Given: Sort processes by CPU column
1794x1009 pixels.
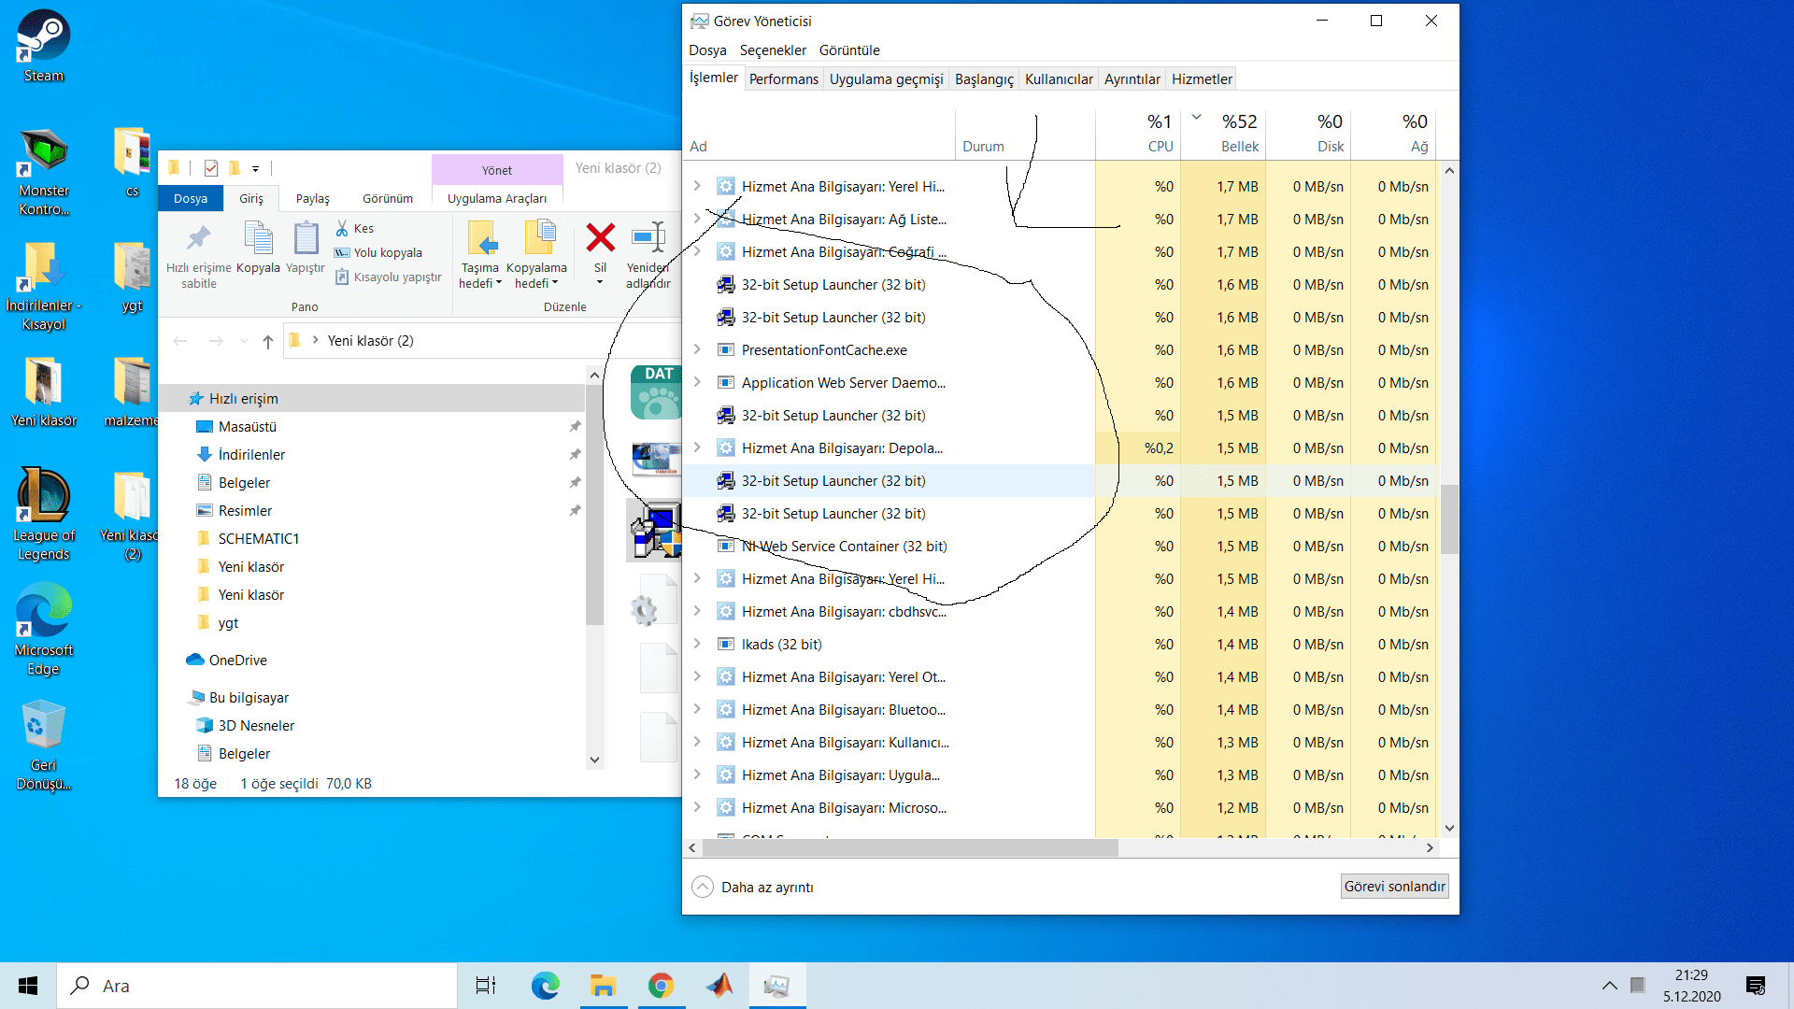Looking at the screenshot, I should 1139,134.
